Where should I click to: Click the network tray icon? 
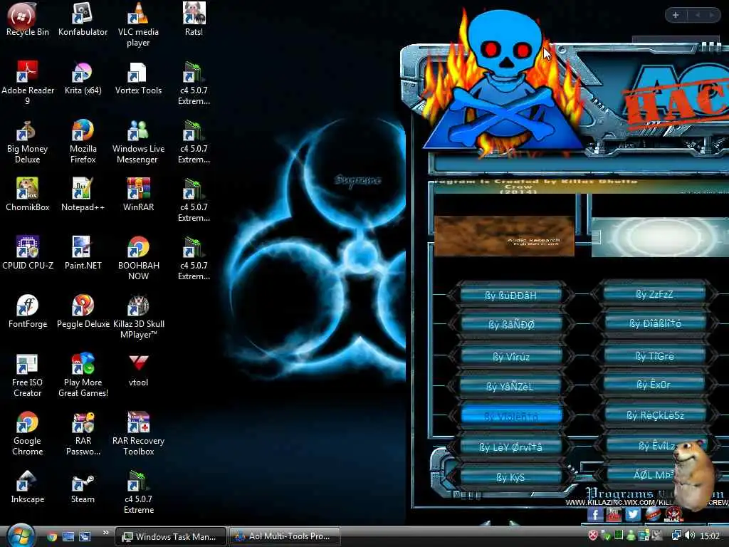tap(676, 536)
